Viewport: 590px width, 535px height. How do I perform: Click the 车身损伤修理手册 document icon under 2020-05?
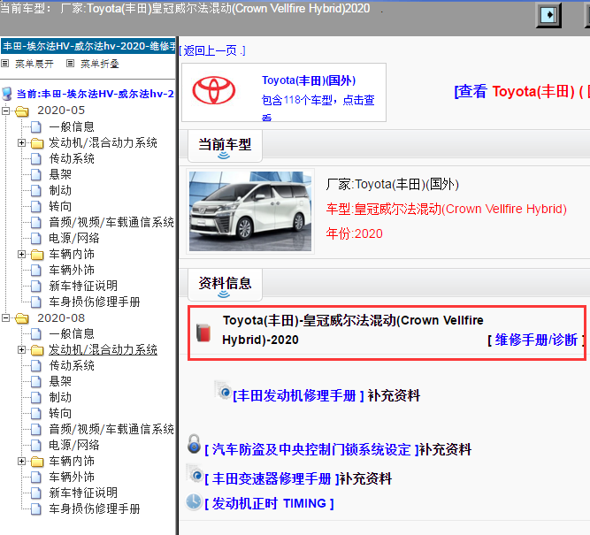coord(36,302)
